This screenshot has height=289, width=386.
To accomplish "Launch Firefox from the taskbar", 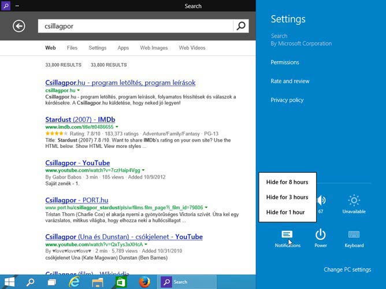I will 144,282.
